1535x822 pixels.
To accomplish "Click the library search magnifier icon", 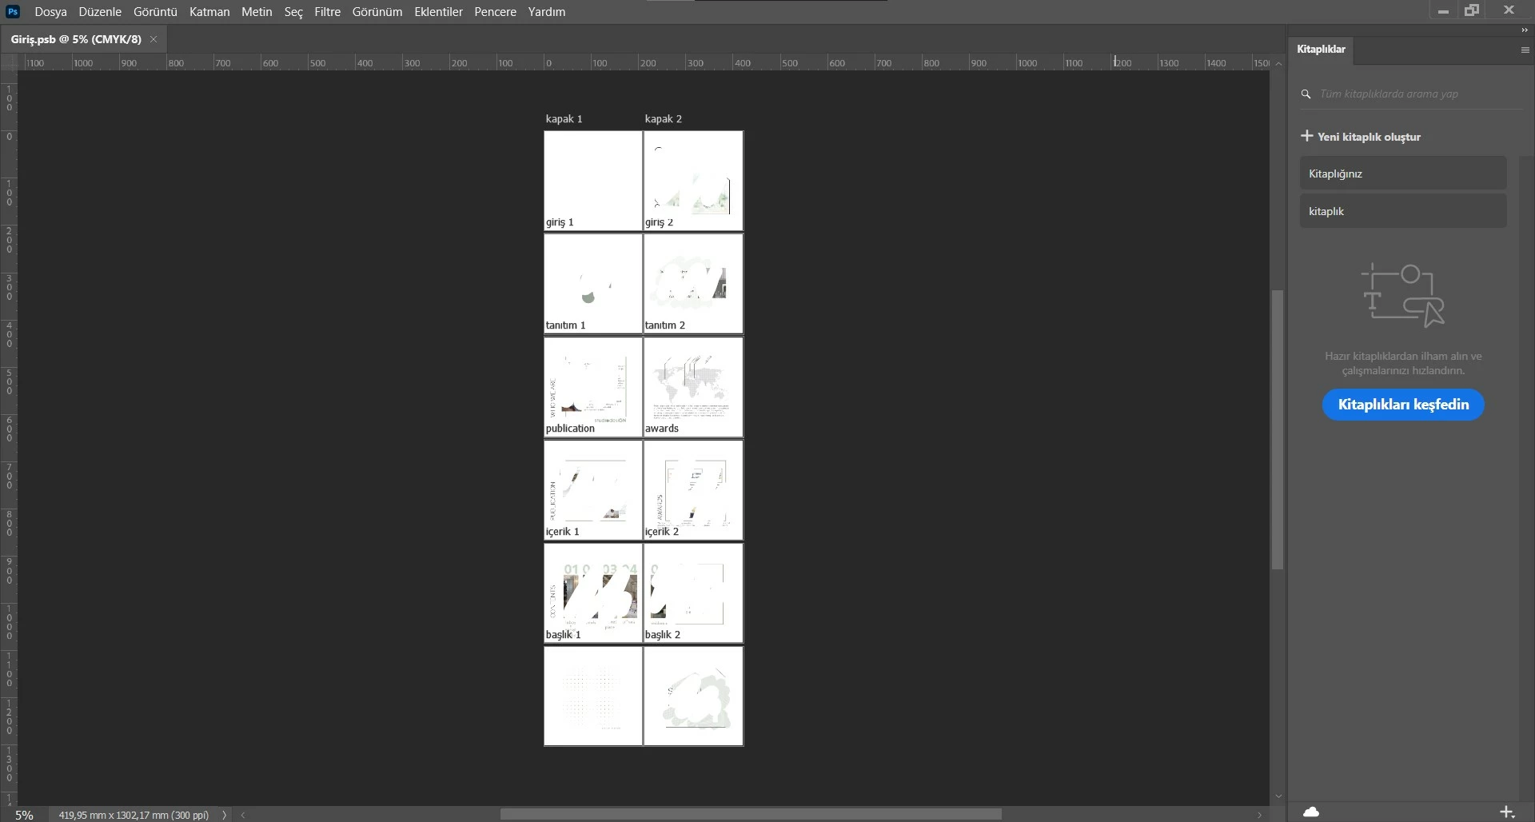I will [x=1306, y=94].
